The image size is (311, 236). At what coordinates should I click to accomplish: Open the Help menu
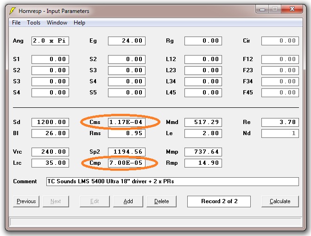point(79,23)
